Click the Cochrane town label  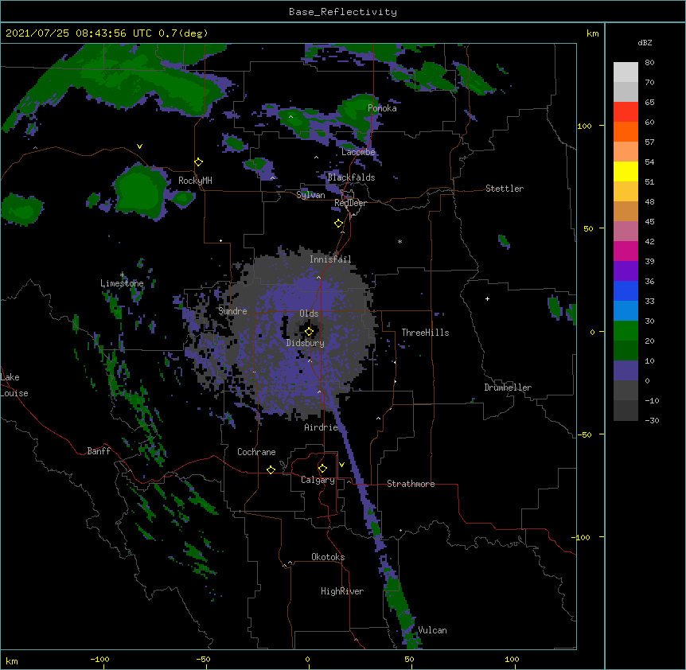tap(256, 452)
